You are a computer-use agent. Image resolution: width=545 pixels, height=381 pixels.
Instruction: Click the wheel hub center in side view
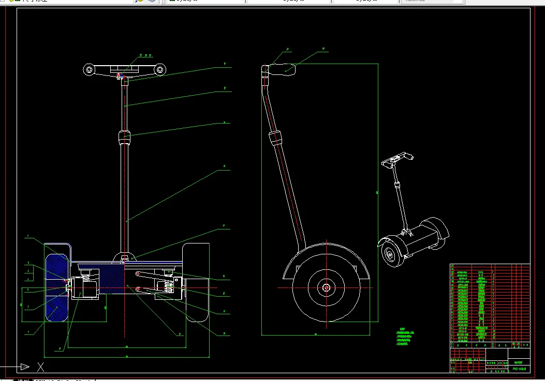[326, 287]
